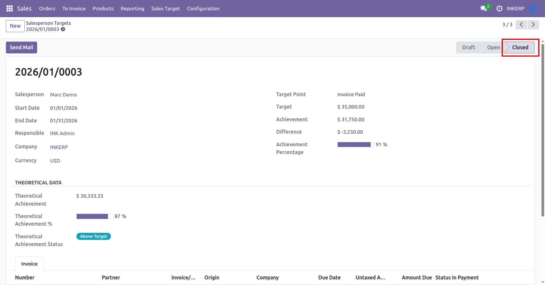Select the Closed status stage
Image resolution: width=545 pixels, height=285 pixels.
[520, 47]
